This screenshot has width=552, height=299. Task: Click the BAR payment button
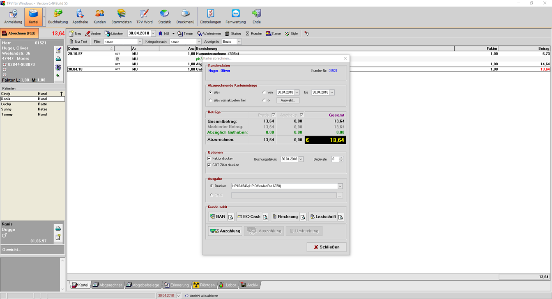pos(218,217)
